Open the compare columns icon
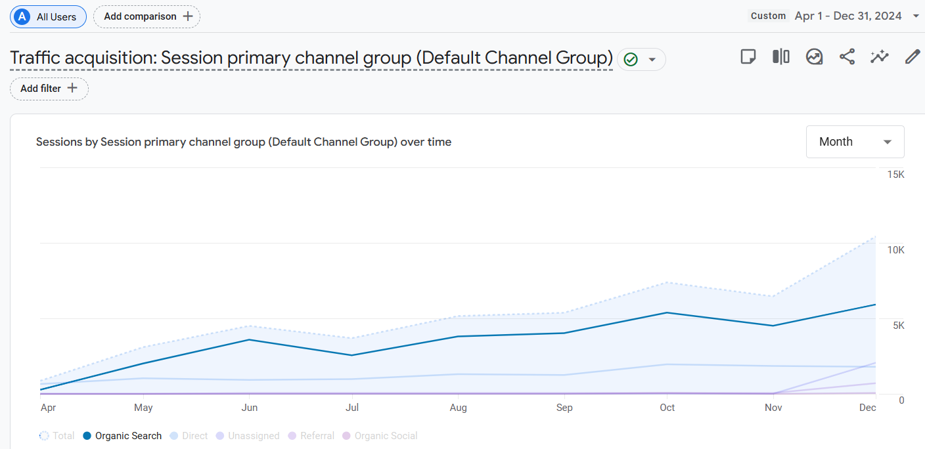Screen dimensions: 925x449 (780, 57)
